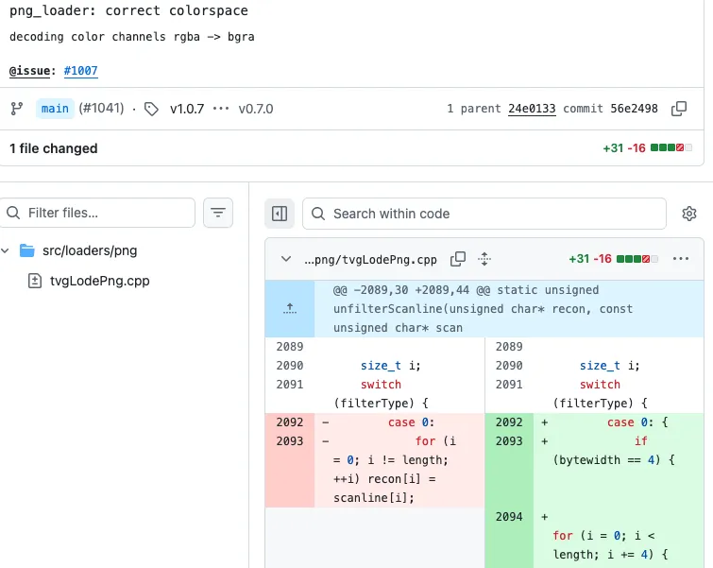
Task: Show more tags via the ellipsis
Action: [x=221, y=109]
